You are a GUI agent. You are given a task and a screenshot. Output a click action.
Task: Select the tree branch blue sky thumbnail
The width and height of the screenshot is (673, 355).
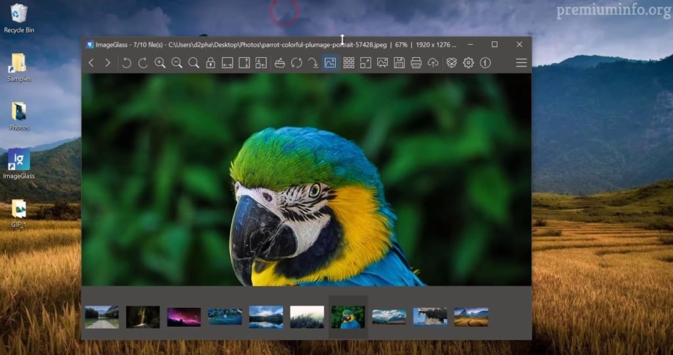(x=430, y=316)
